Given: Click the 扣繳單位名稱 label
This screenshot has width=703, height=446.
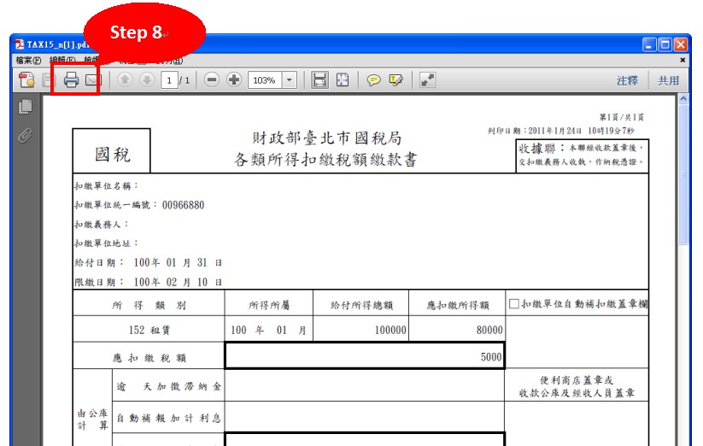Looking at the screenshot, I should pos(106,185).
